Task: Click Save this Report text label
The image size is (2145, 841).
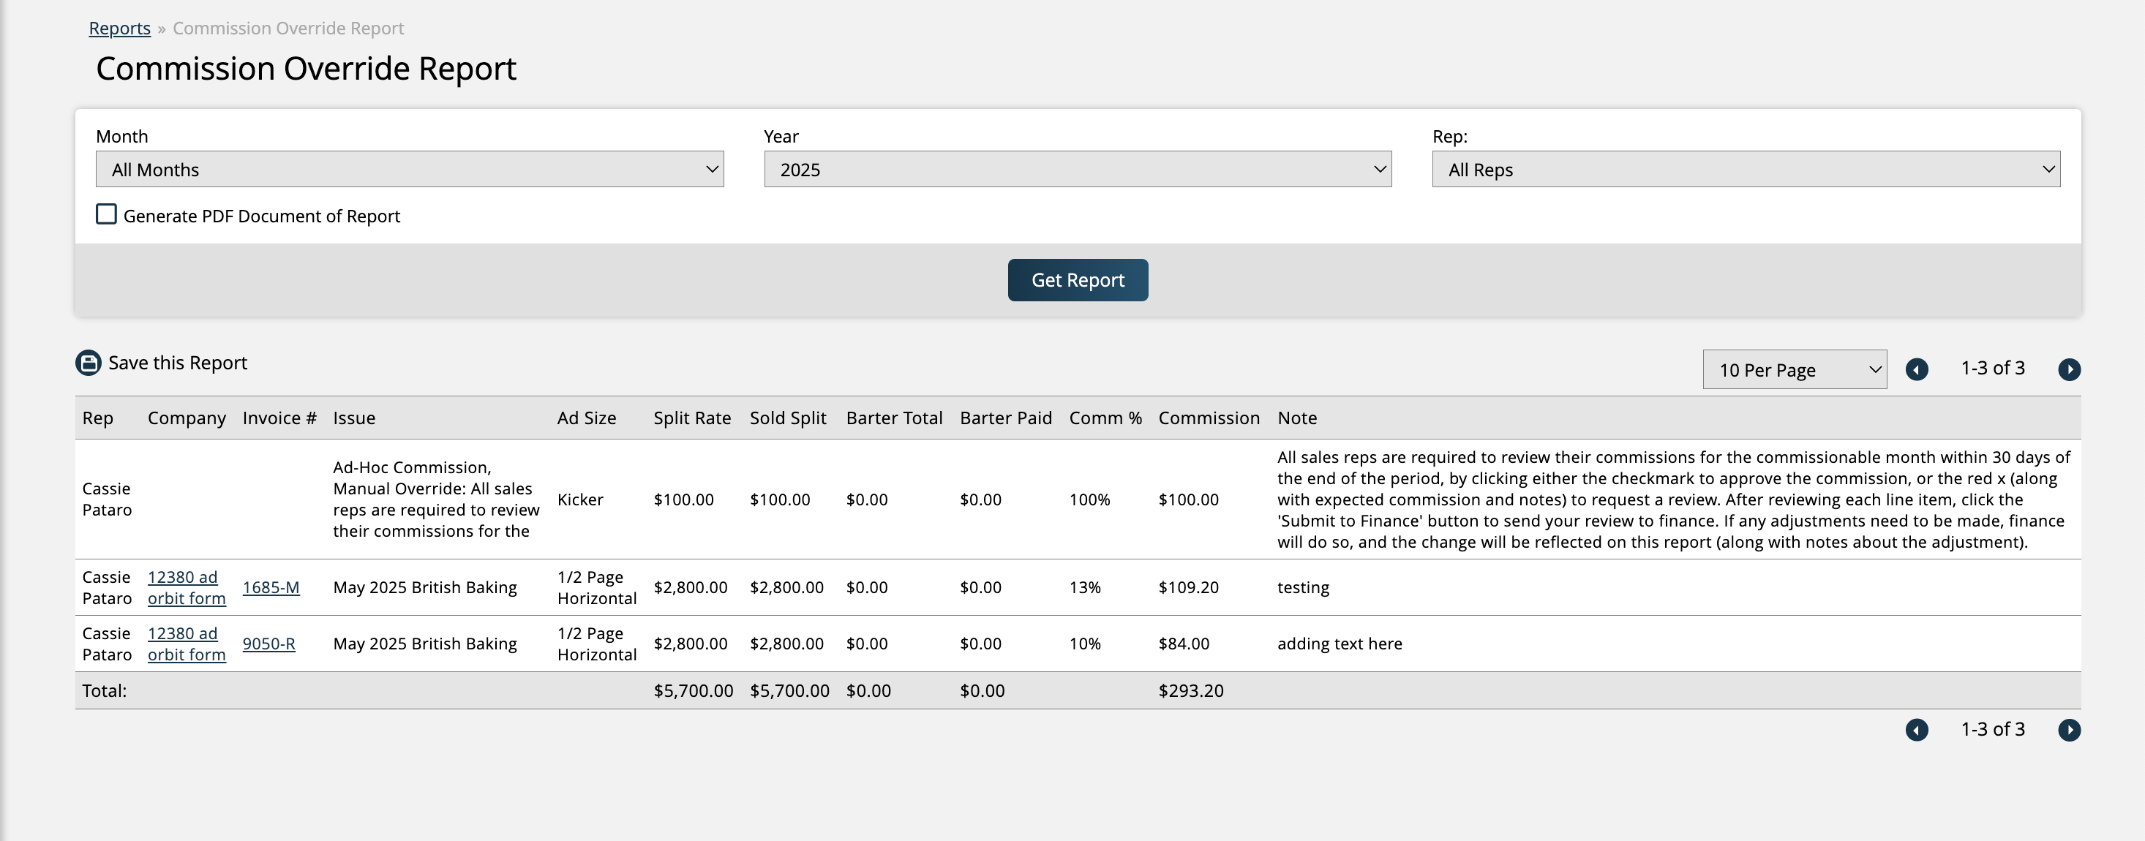Action: 177,363
